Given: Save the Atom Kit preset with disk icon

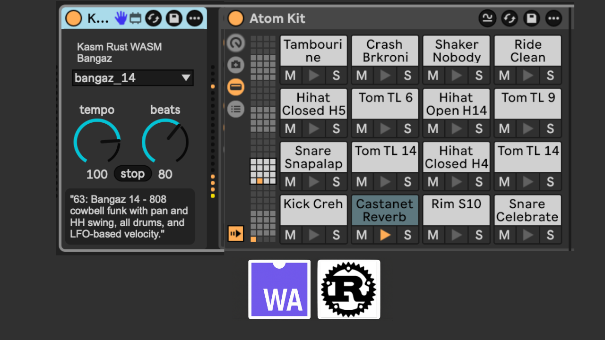Looking at the screenshot, I should (x=532, y=18).
